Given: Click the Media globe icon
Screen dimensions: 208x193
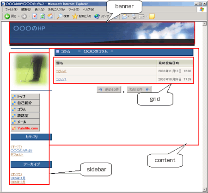Looking at the screenshot, I should (x=97, y=16).
